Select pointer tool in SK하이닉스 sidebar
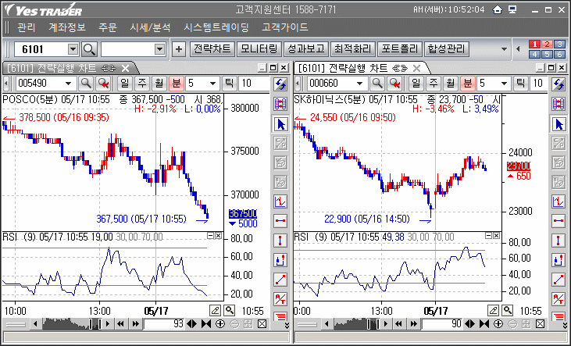This screenshot has height=346, width=571. tap(559, 124)
